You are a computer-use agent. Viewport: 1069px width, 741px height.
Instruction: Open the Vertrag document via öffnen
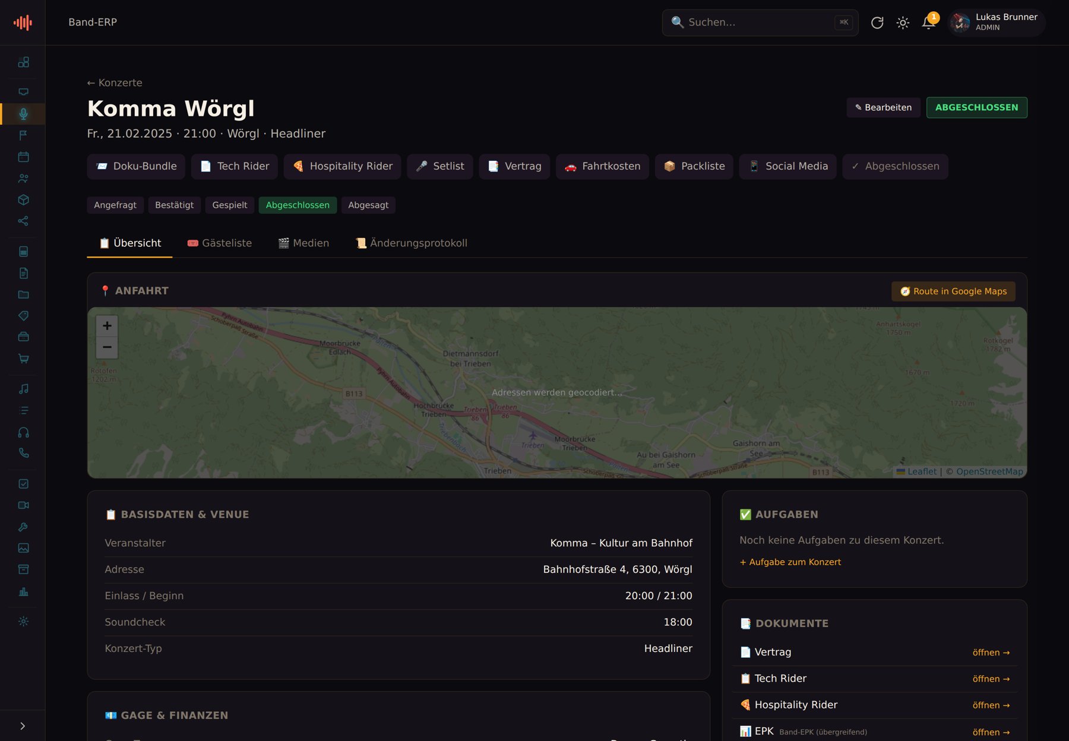click(x=991, y=652)
